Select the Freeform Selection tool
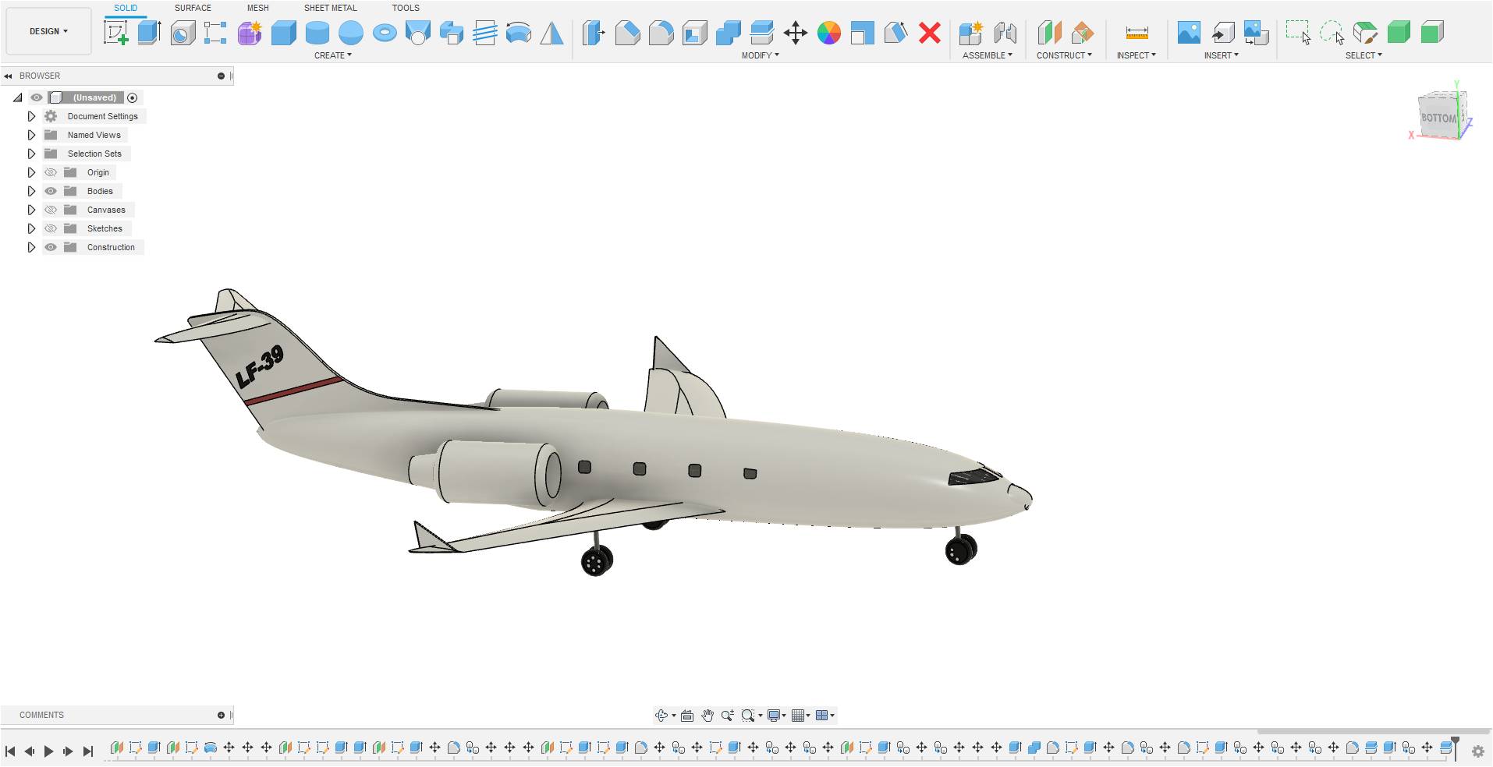Screen dimensions: 1493x767 click(x=1332, y=33)
